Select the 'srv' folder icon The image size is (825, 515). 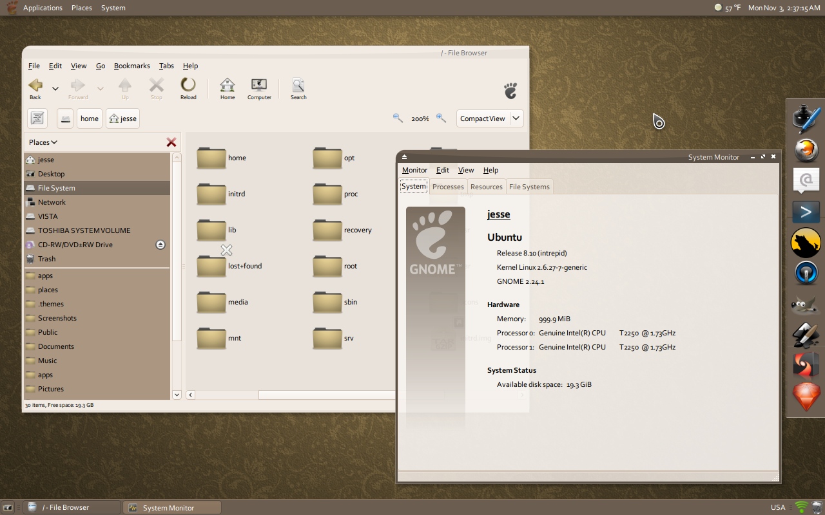(x=327, y=338)
